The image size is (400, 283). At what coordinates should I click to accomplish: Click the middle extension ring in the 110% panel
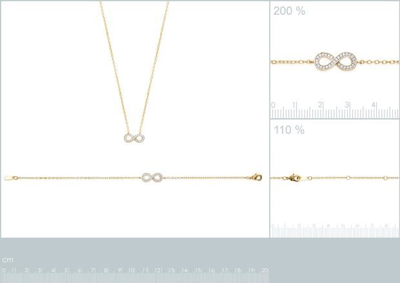point(348,178)
